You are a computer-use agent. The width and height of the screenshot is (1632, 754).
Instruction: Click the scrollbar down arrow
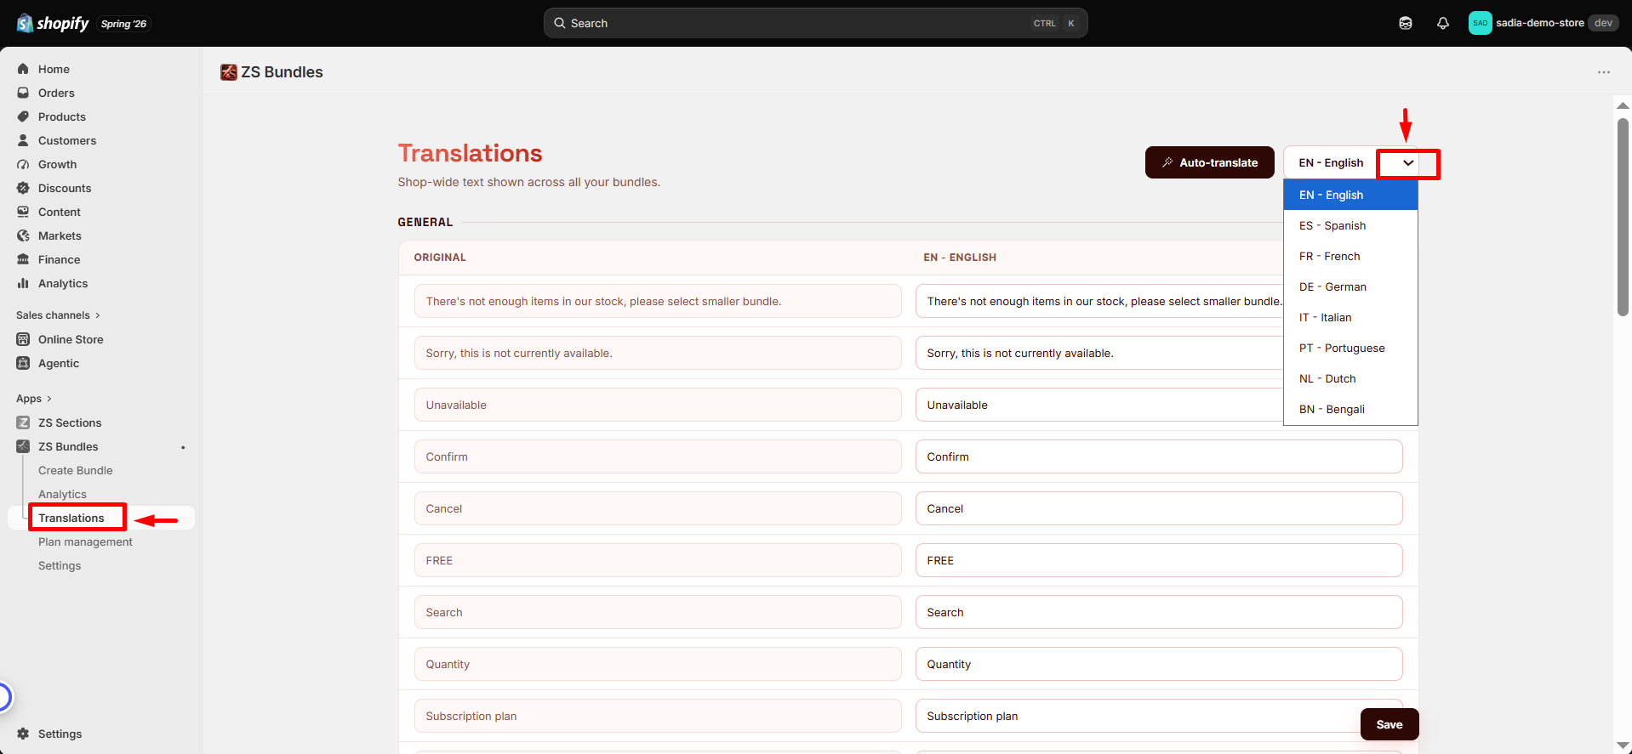[x=1623, y=745]
